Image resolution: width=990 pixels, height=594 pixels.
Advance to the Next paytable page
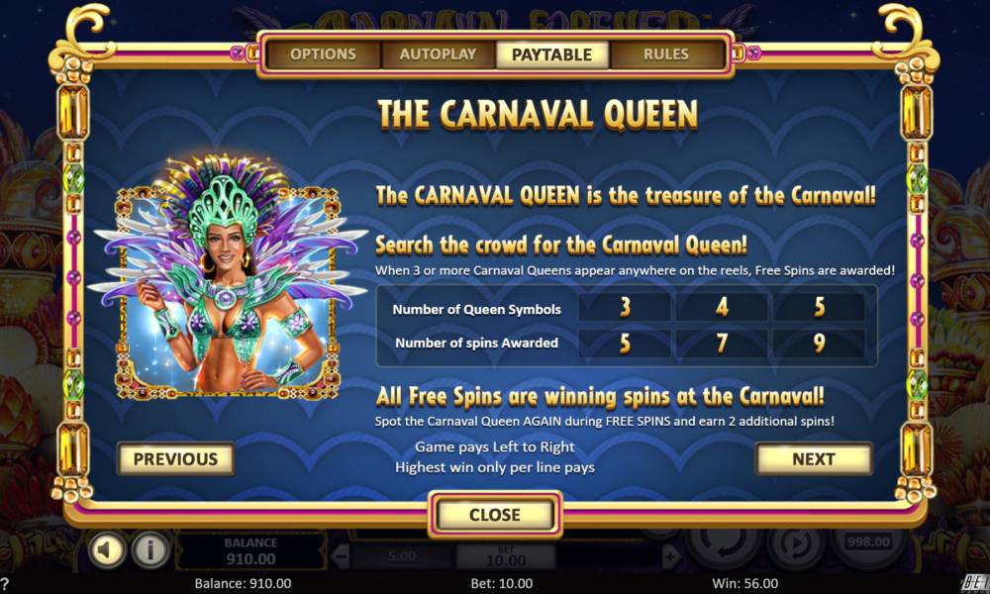click(x=813, y=459)
